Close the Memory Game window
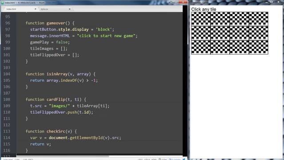Viewport: 284px width, 160px height. [x=279, y=2]
